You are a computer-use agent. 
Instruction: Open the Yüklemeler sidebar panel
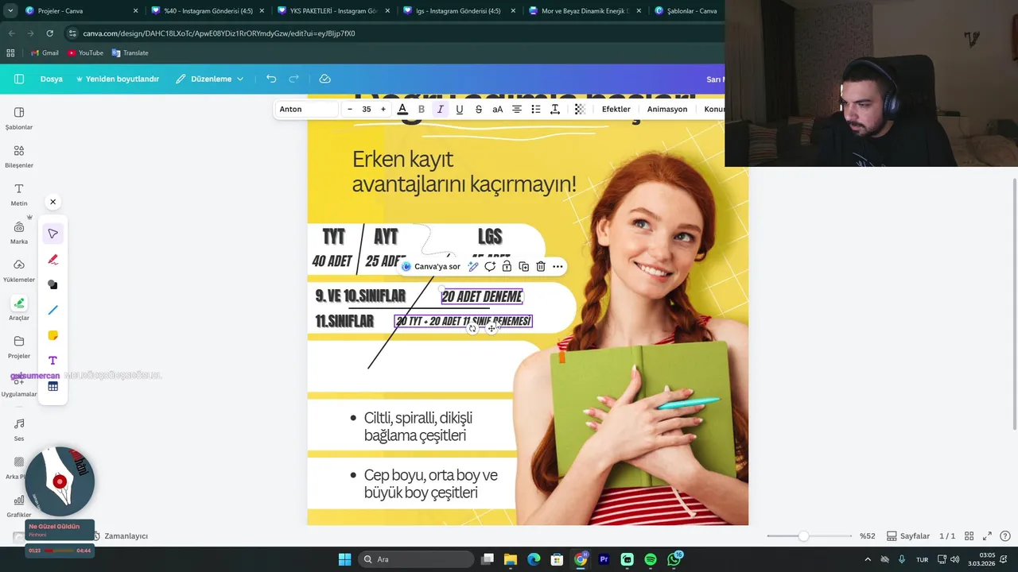coord(19,270)
